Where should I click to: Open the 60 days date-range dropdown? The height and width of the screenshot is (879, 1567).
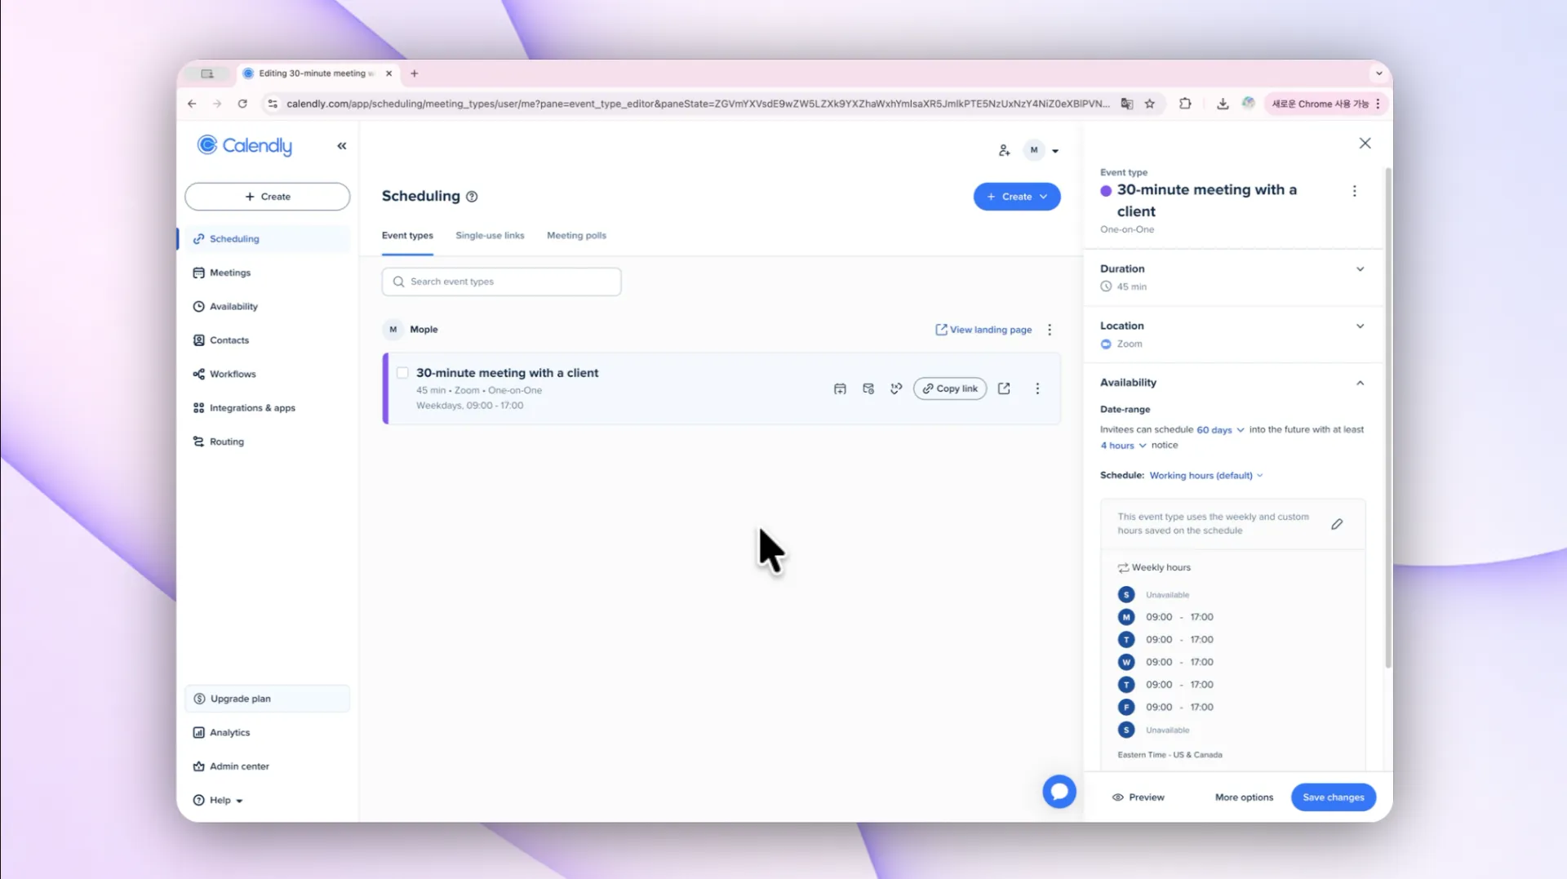tap(1220, 430)
